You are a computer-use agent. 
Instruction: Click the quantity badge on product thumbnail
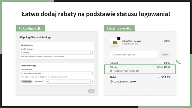pyautogui.click(x=119, y=38)
